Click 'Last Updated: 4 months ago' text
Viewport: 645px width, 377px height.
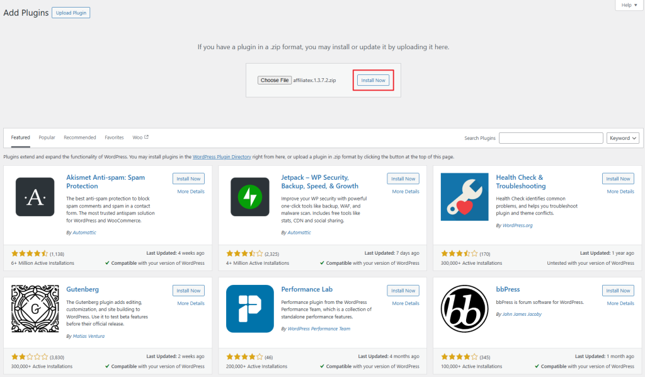coord(389,356)
